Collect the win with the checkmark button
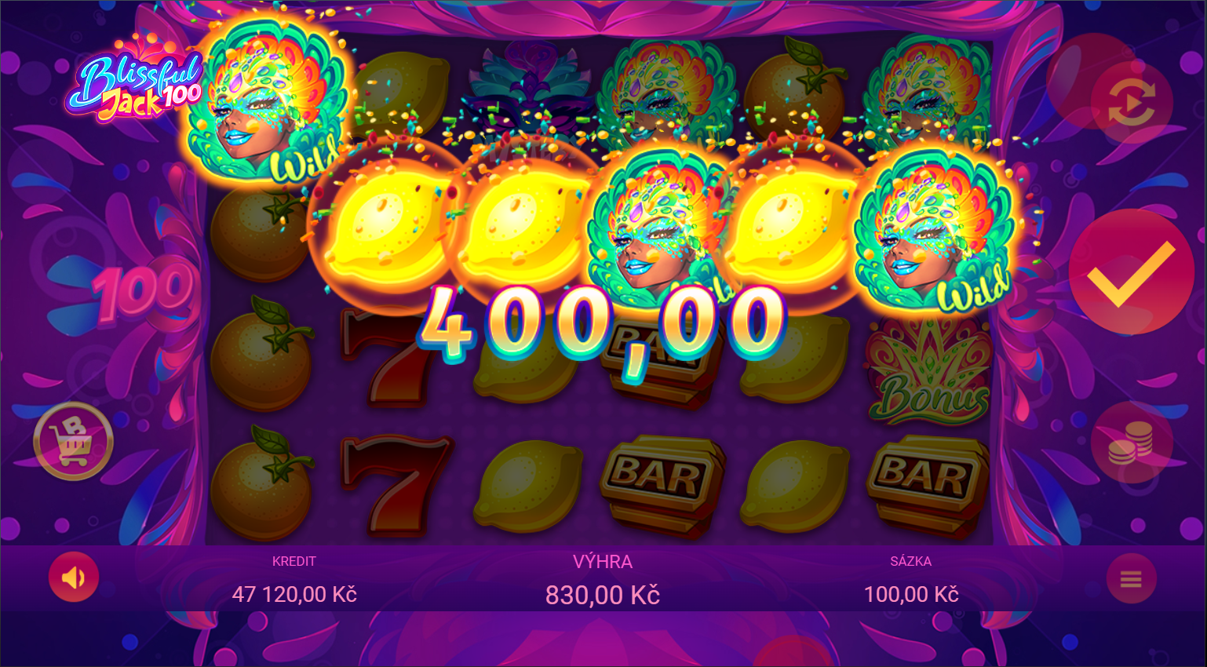 click(1131, 272)
